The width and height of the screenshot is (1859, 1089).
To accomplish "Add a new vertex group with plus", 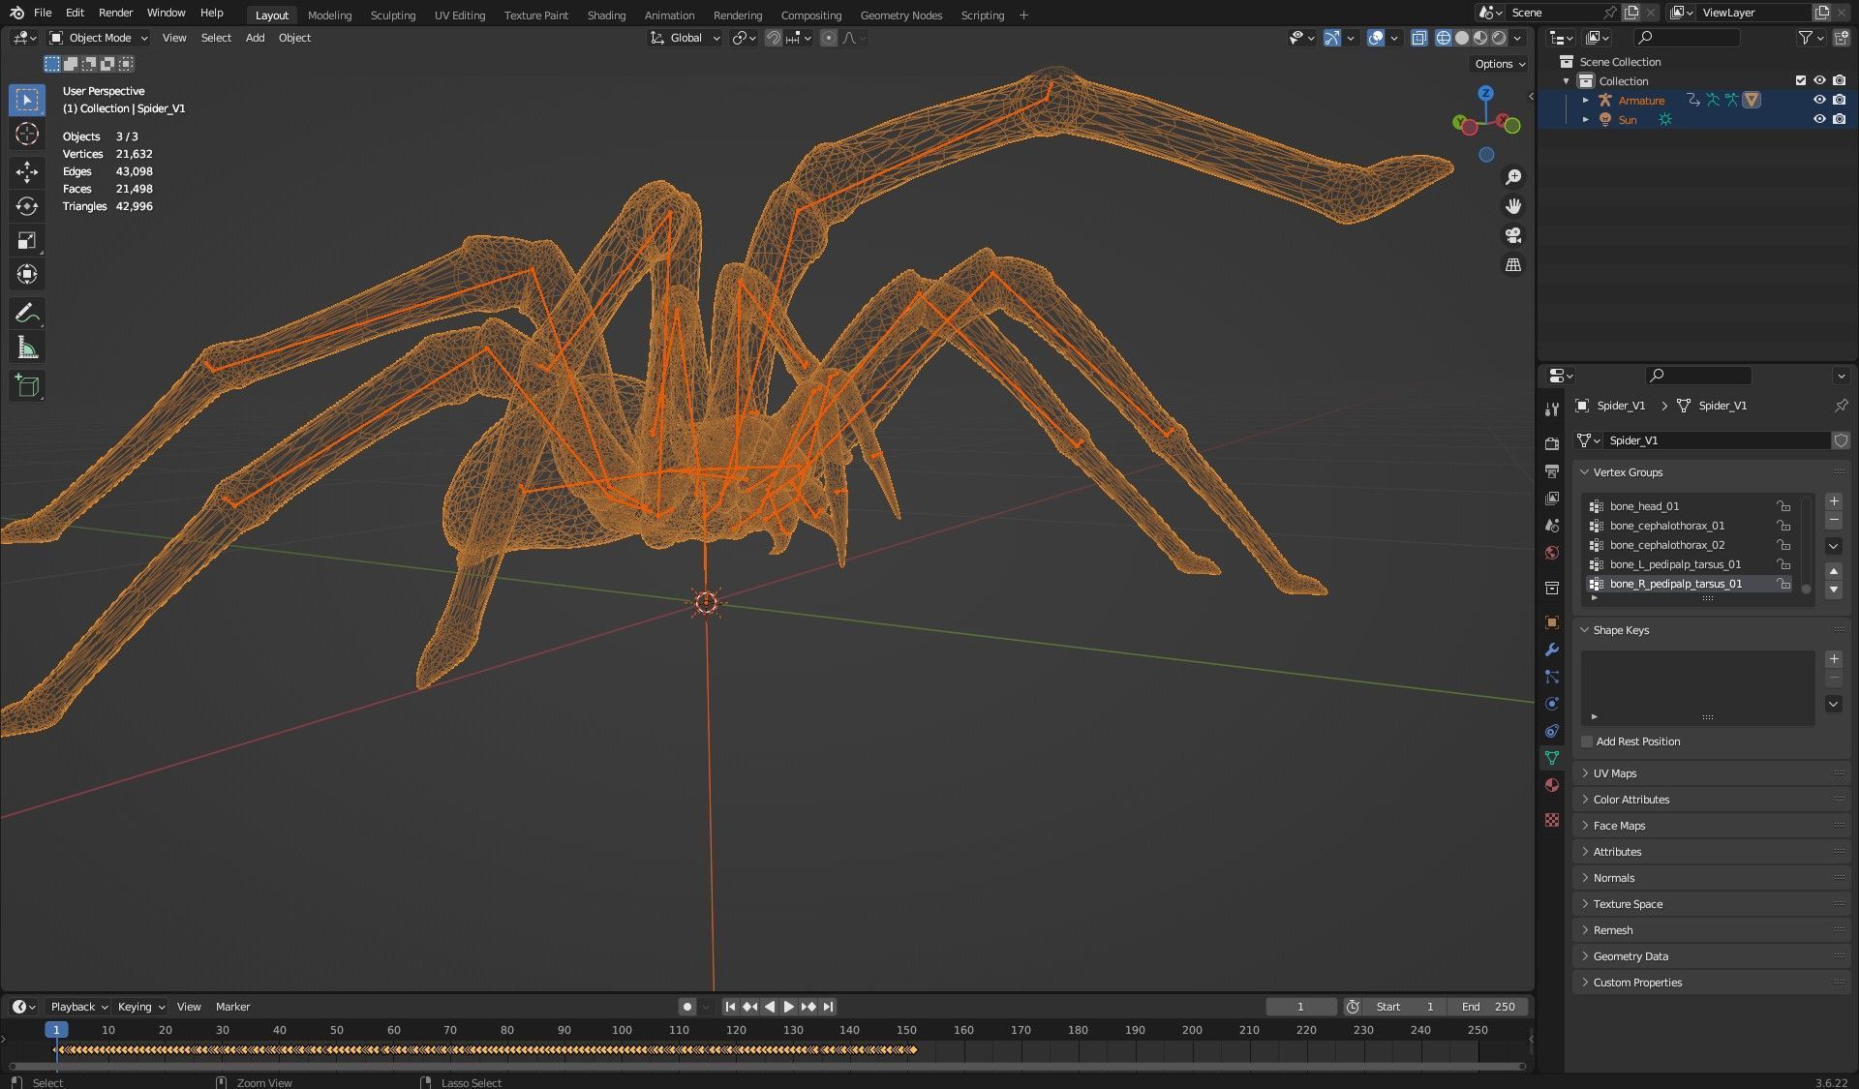I will 1834,501.
